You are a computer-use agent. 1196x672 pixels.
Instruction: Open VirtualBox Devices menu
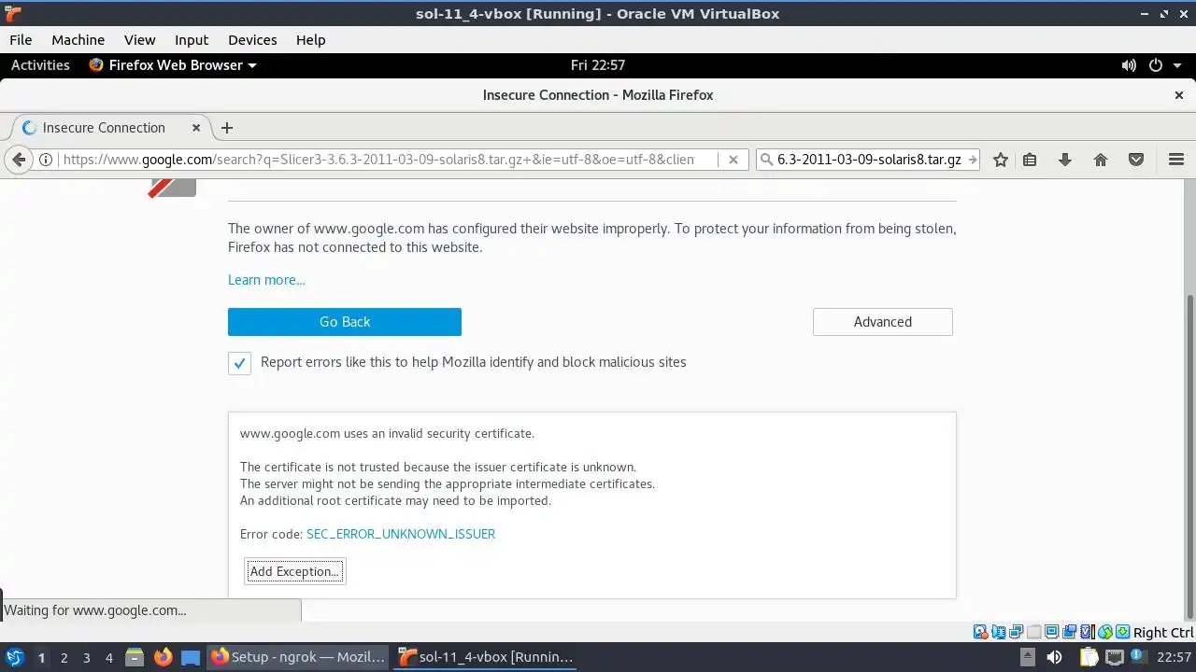pyautogui.click(x=252, y=40)
